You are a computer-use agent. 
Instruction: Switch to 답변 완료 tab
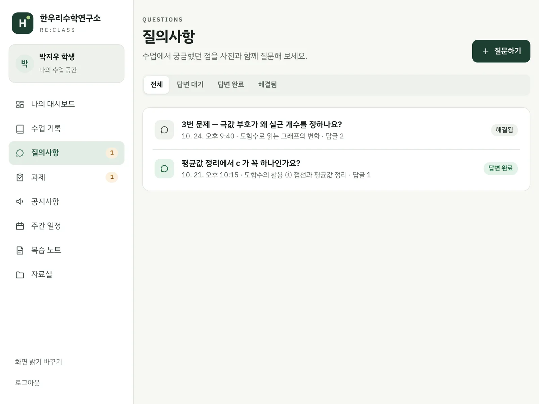[x=231, y=85]
